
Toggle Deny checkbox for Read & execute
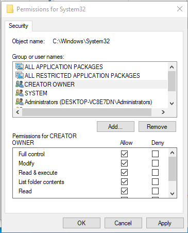tap(155, 172)
